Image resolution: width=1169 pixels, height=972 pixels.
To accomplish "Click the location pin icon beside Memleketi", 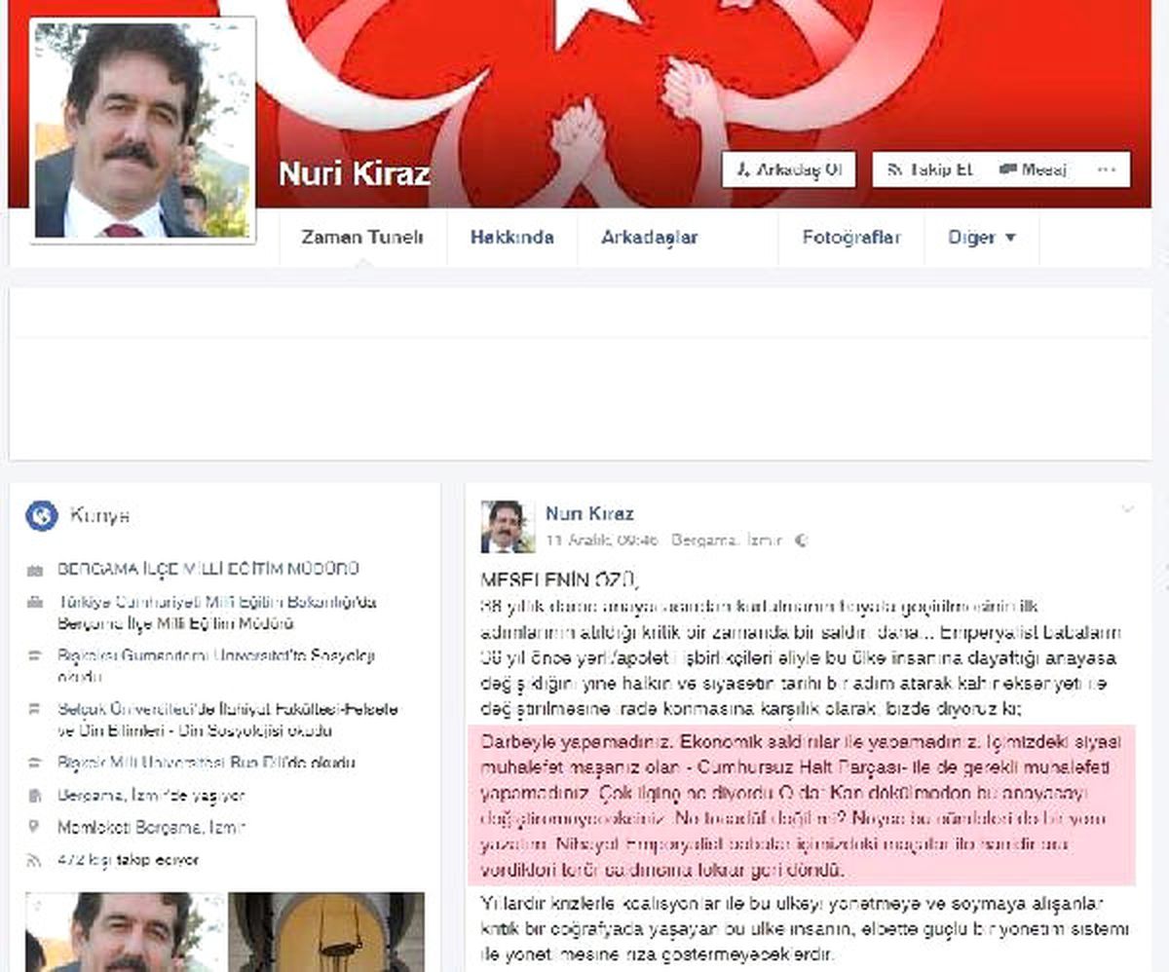I will (x=35, y=828).
